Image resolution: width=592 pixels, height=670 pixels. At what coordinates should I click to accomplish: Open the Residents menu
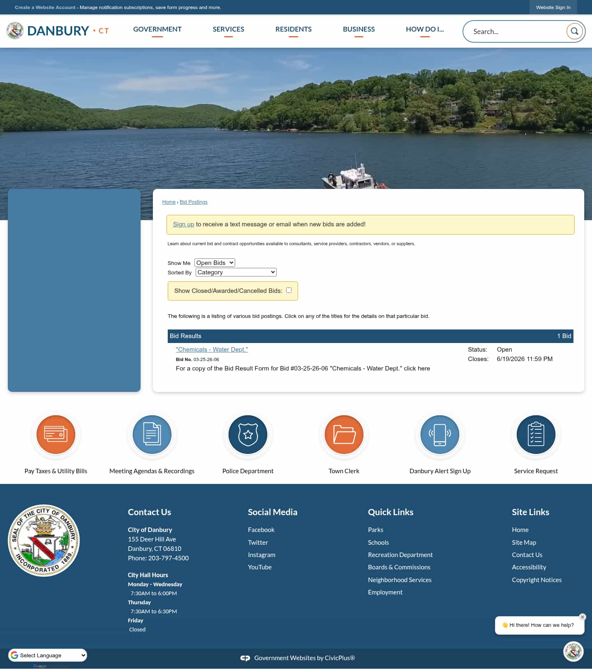[294, 29]
